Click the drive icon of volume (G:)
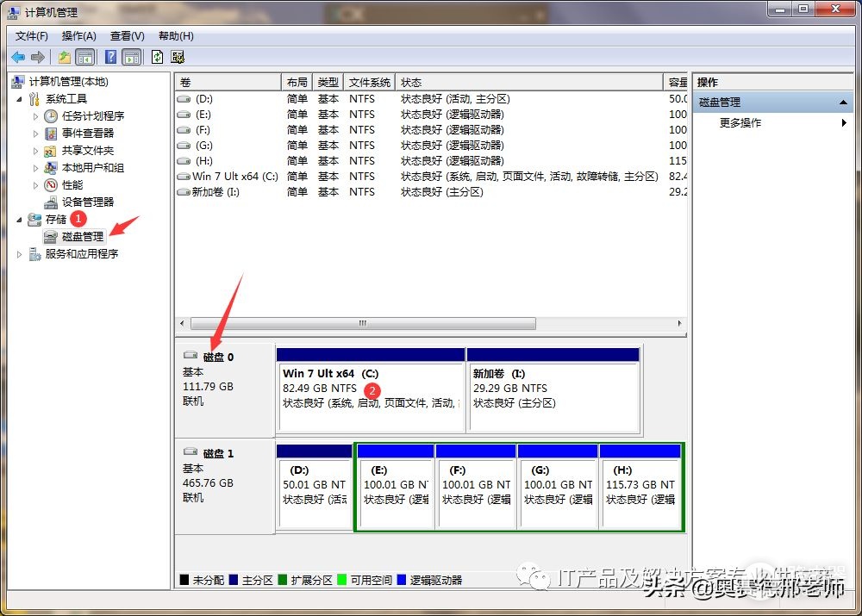 pyautogui.click(x=184, y=146)
